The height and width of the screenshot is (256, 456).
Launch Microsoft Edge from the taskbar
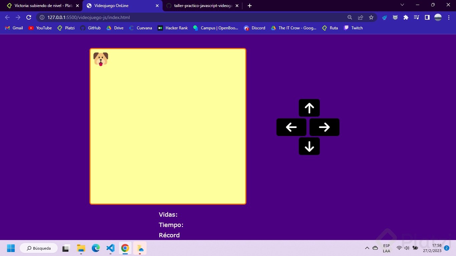tap(96, 248)
